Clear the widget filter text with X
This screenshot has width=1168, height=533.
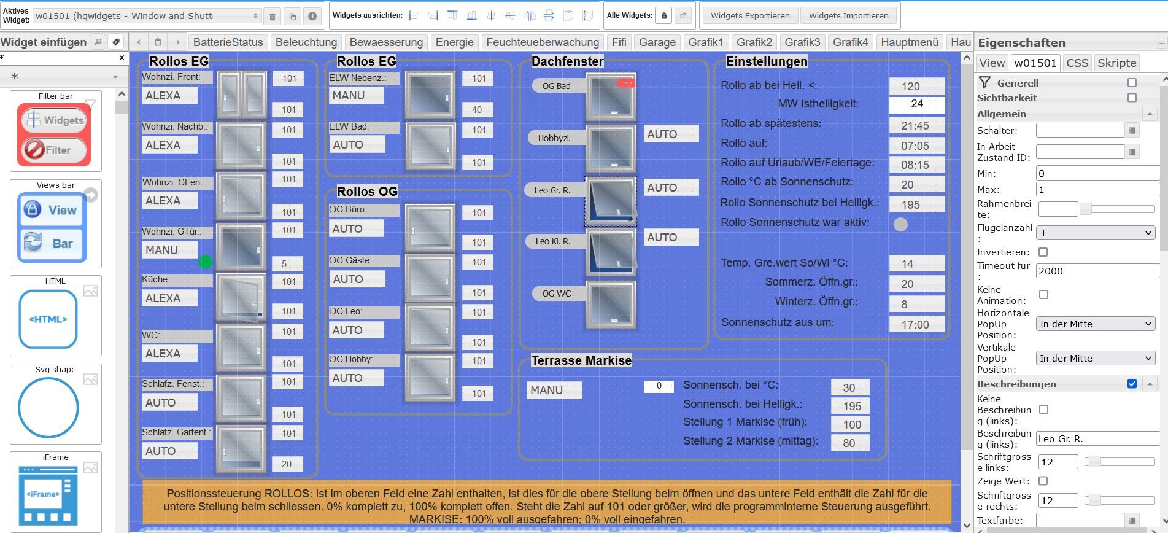(122, 58)
